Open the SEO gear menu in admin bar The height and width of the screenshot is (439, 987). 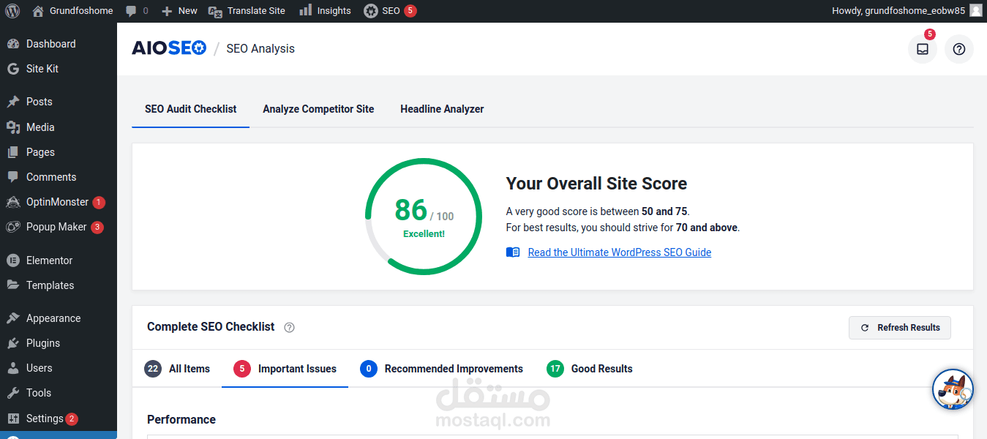click(390, 11)
